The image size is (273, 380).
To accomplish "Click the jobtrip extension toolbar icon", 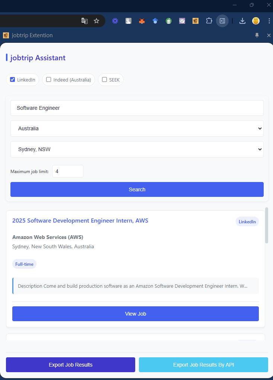I will point(196,21).
